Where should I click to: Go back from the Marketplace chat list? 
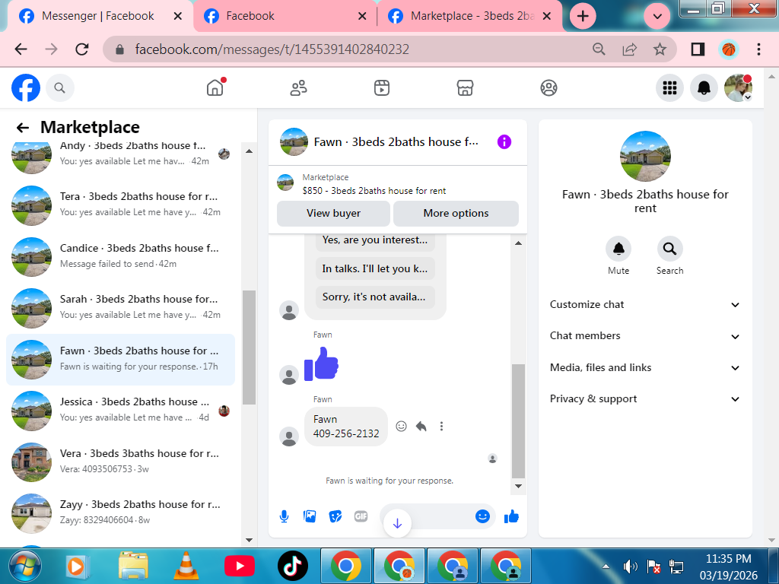click(22, 128)
